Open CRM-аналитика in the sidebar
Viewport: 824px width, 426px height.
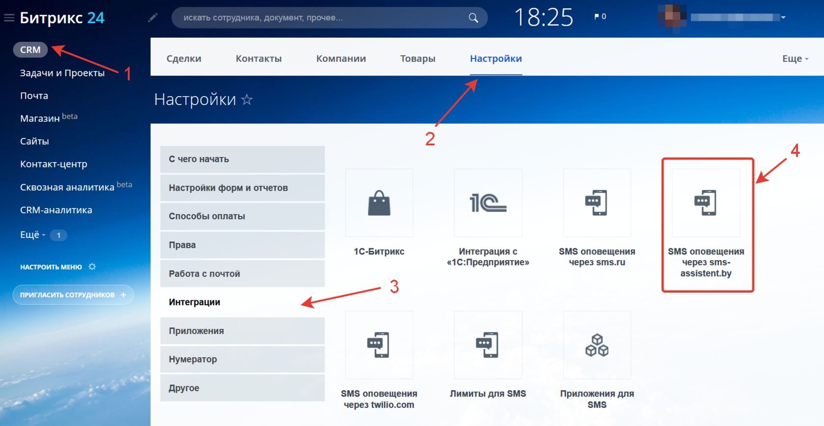56,210
